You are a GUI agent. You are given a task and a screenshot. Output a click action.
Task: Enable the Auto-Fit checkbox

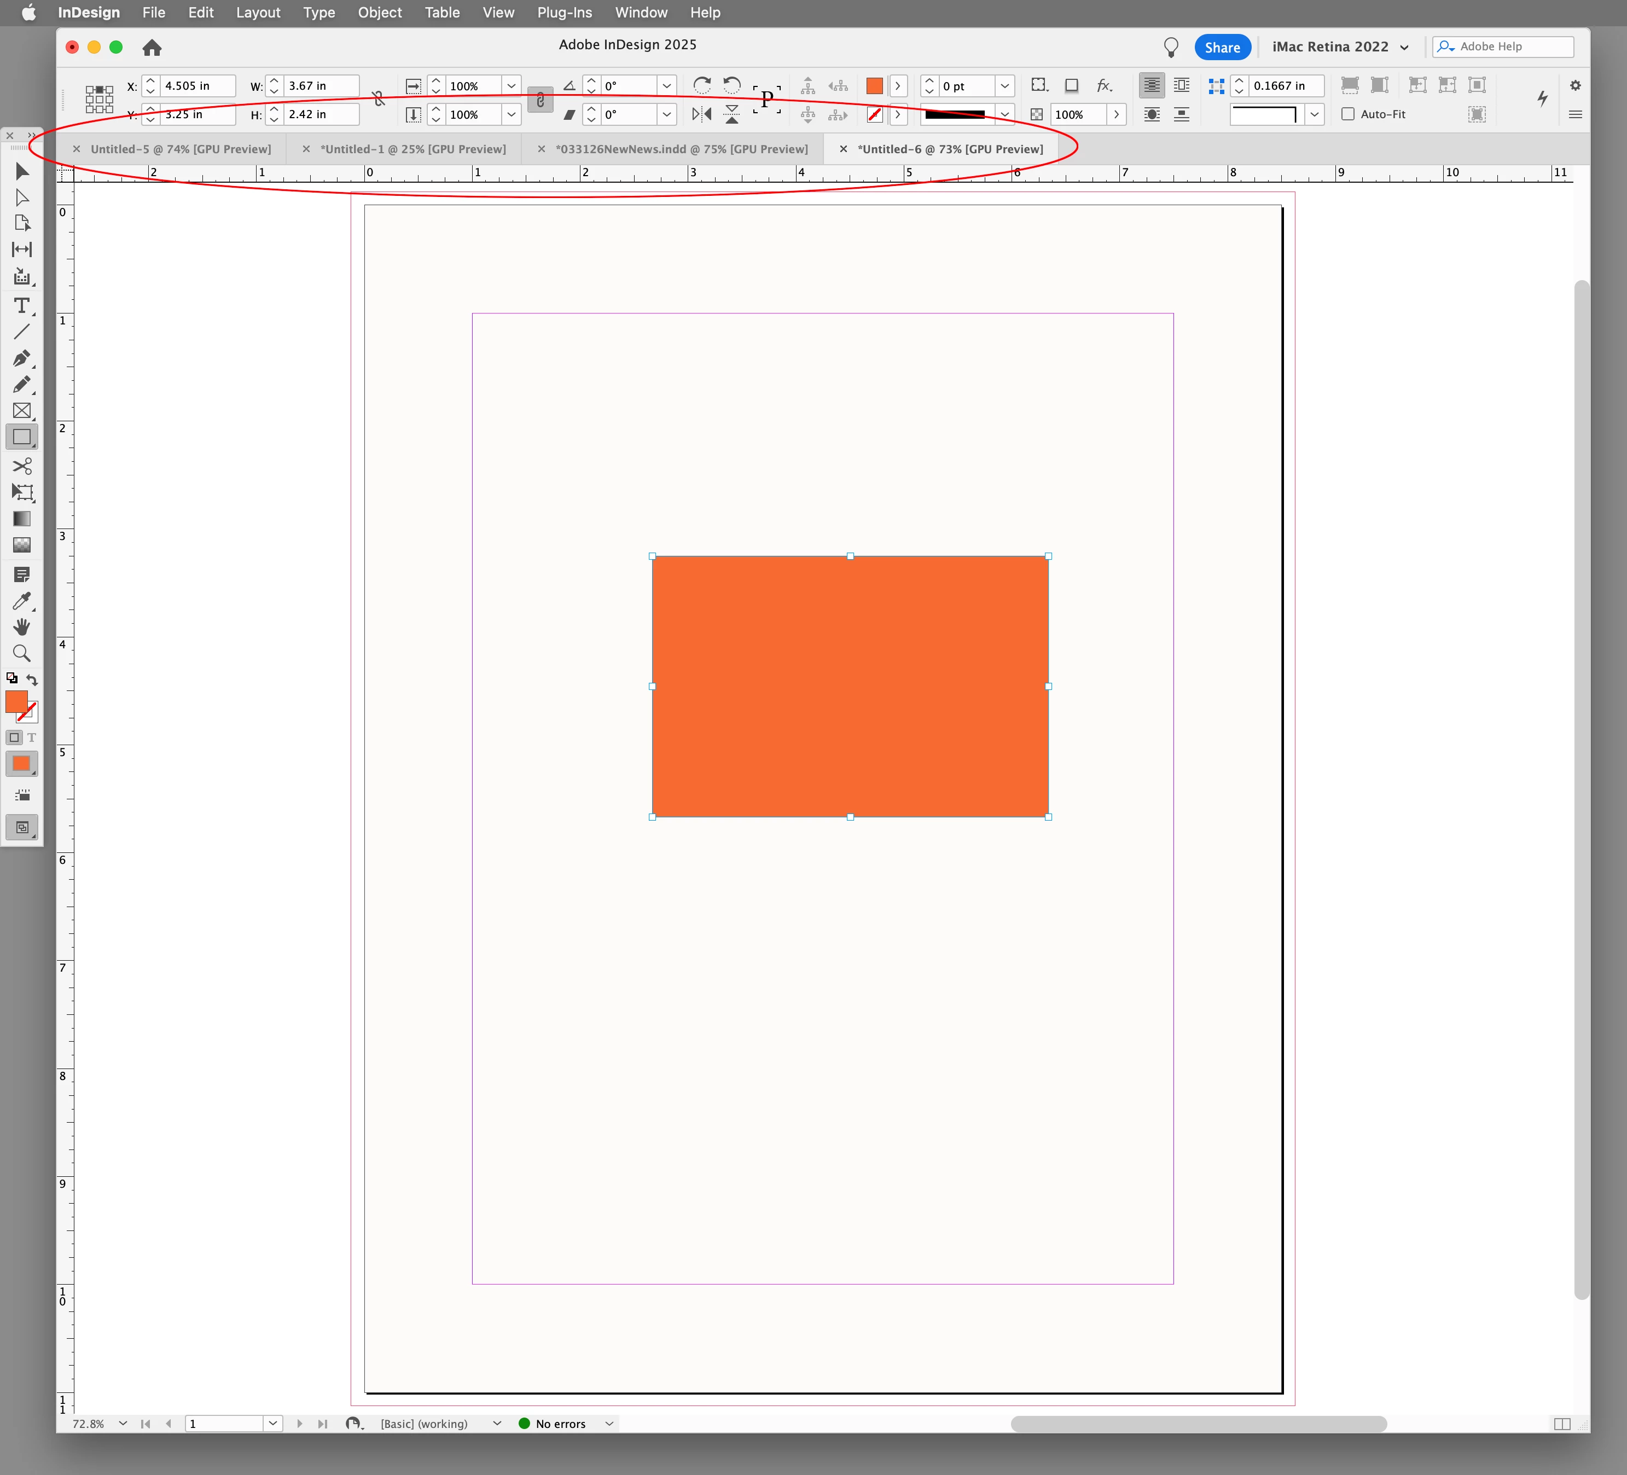(1348, 114)
